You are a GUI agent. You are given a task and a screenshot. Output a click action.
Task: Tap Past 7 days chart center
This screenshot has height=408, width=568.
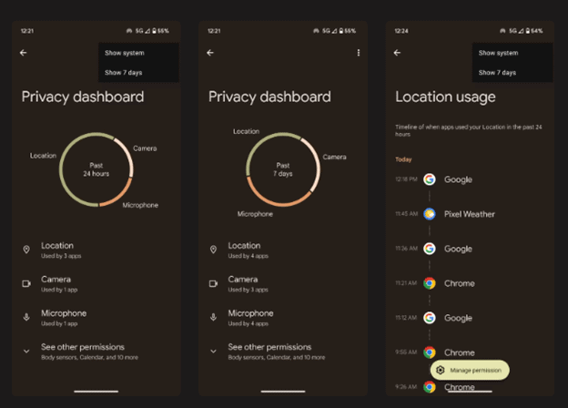coord(283,169)
